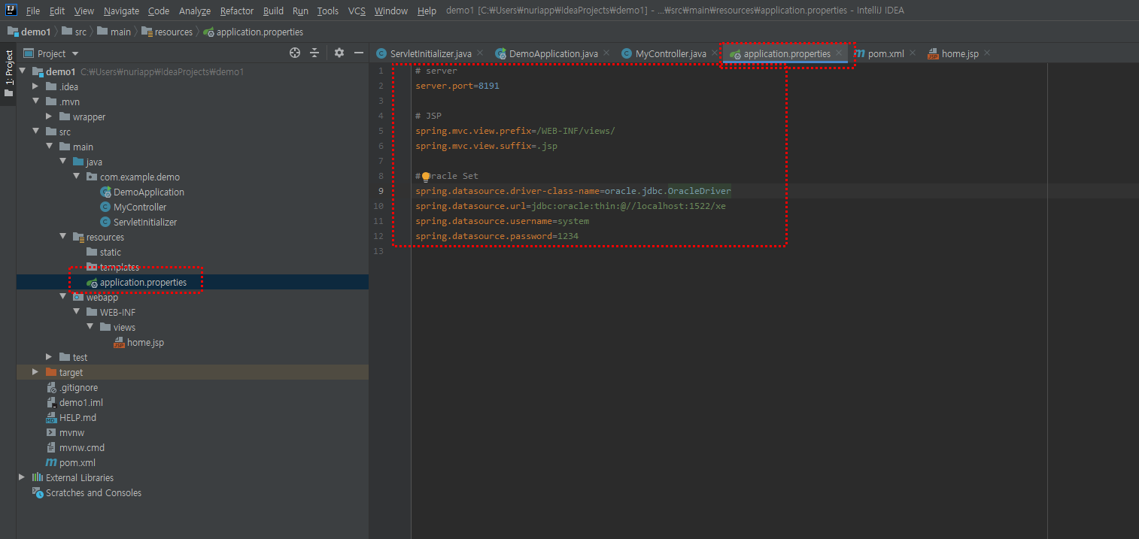Open the VCS menu
The height and width of the screenshot is (539, 1139).
(x=357, y=11)
